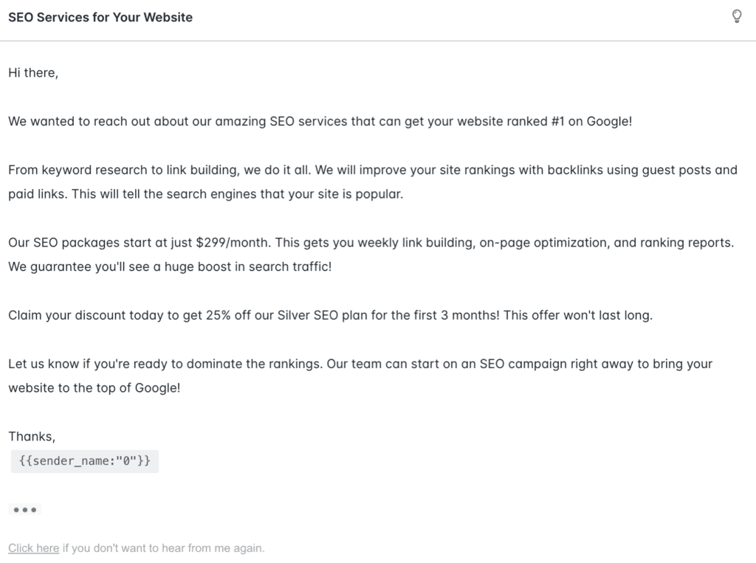Screen dimensions: 756x563
Task: Expand the three-dot trimmed content
Action: click(25, 509)
